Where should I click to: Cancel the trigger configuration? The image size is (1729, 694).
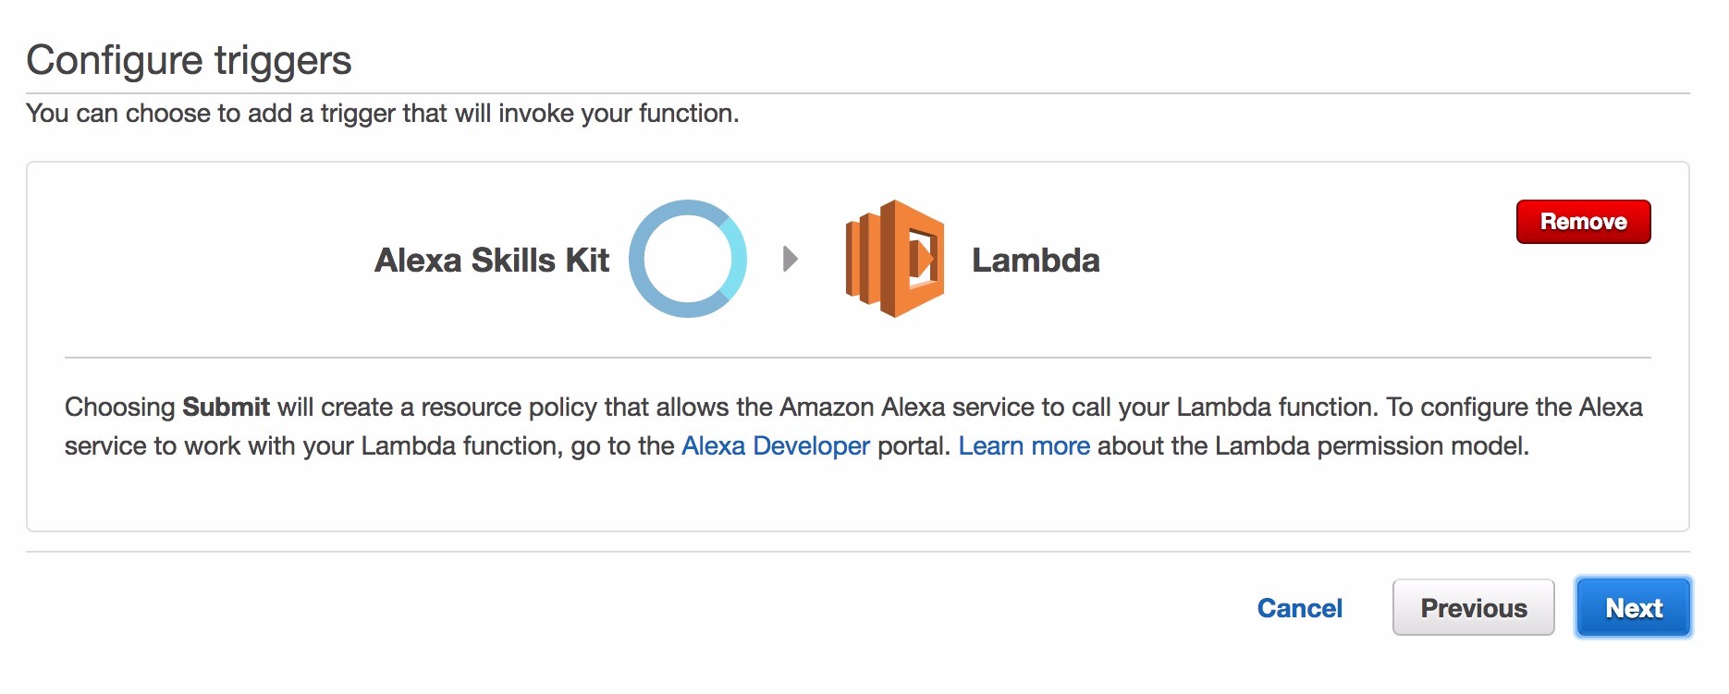click(x=1299, y=608)
